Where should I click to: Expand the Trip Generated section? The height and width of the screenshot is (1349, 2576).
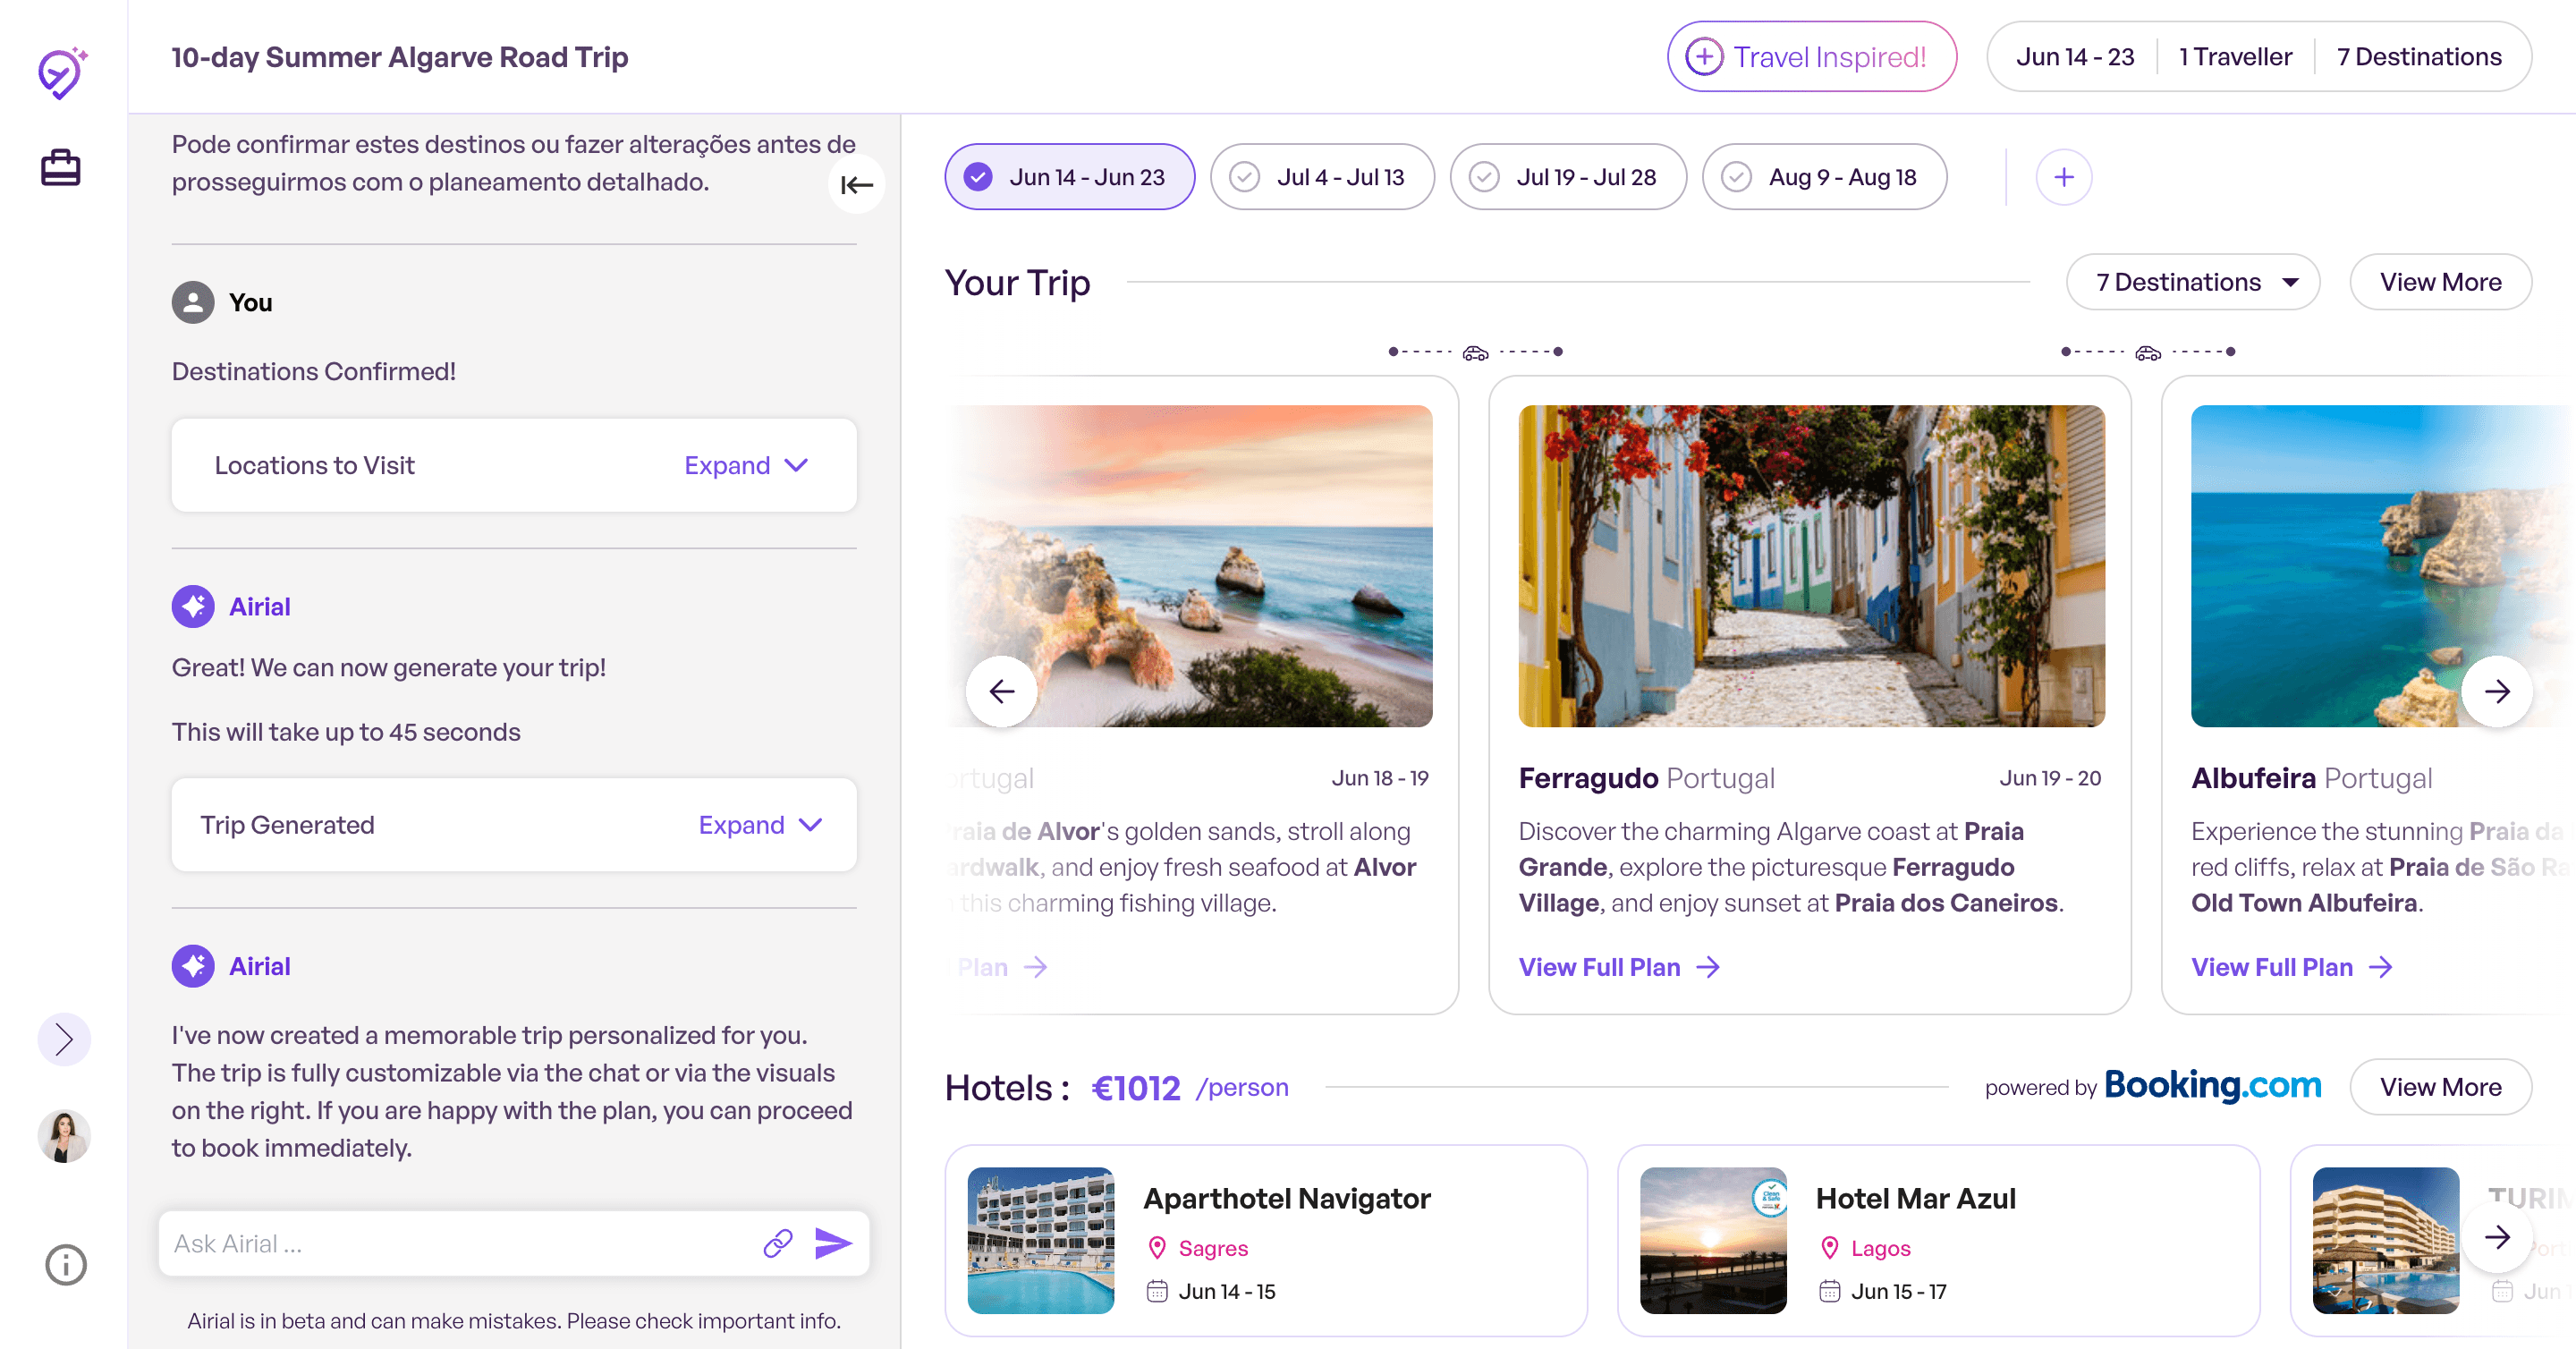(x=760, y=825)
